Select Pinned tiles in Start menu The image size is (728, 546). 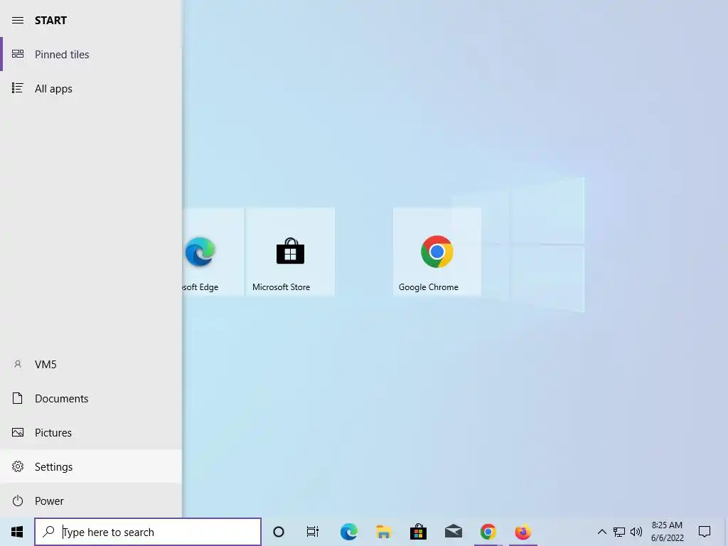(91, 54)
